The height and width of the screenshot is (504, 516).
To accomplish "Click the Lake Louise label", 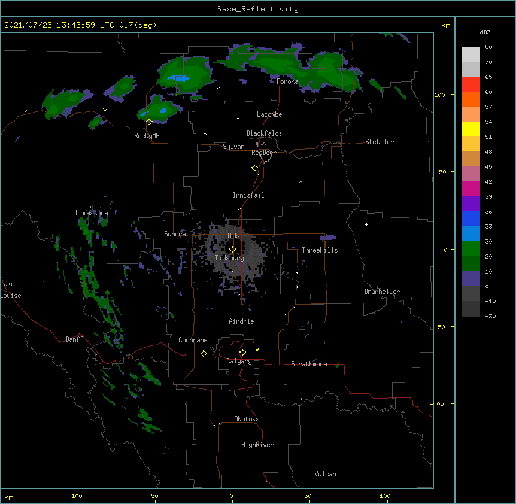I will (11, 290).
